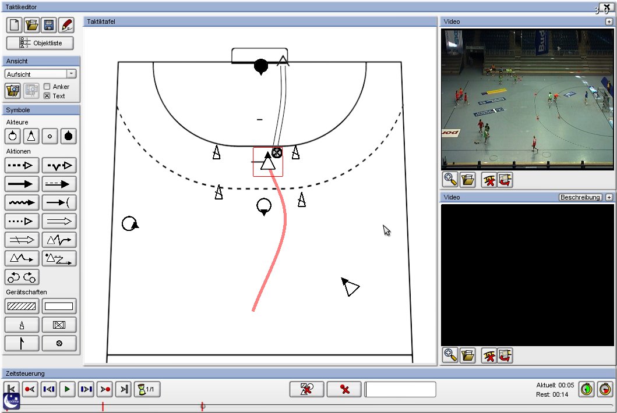Choose the triangle actor symbol
Screen dimensions: 617x413
pos(31,136)
